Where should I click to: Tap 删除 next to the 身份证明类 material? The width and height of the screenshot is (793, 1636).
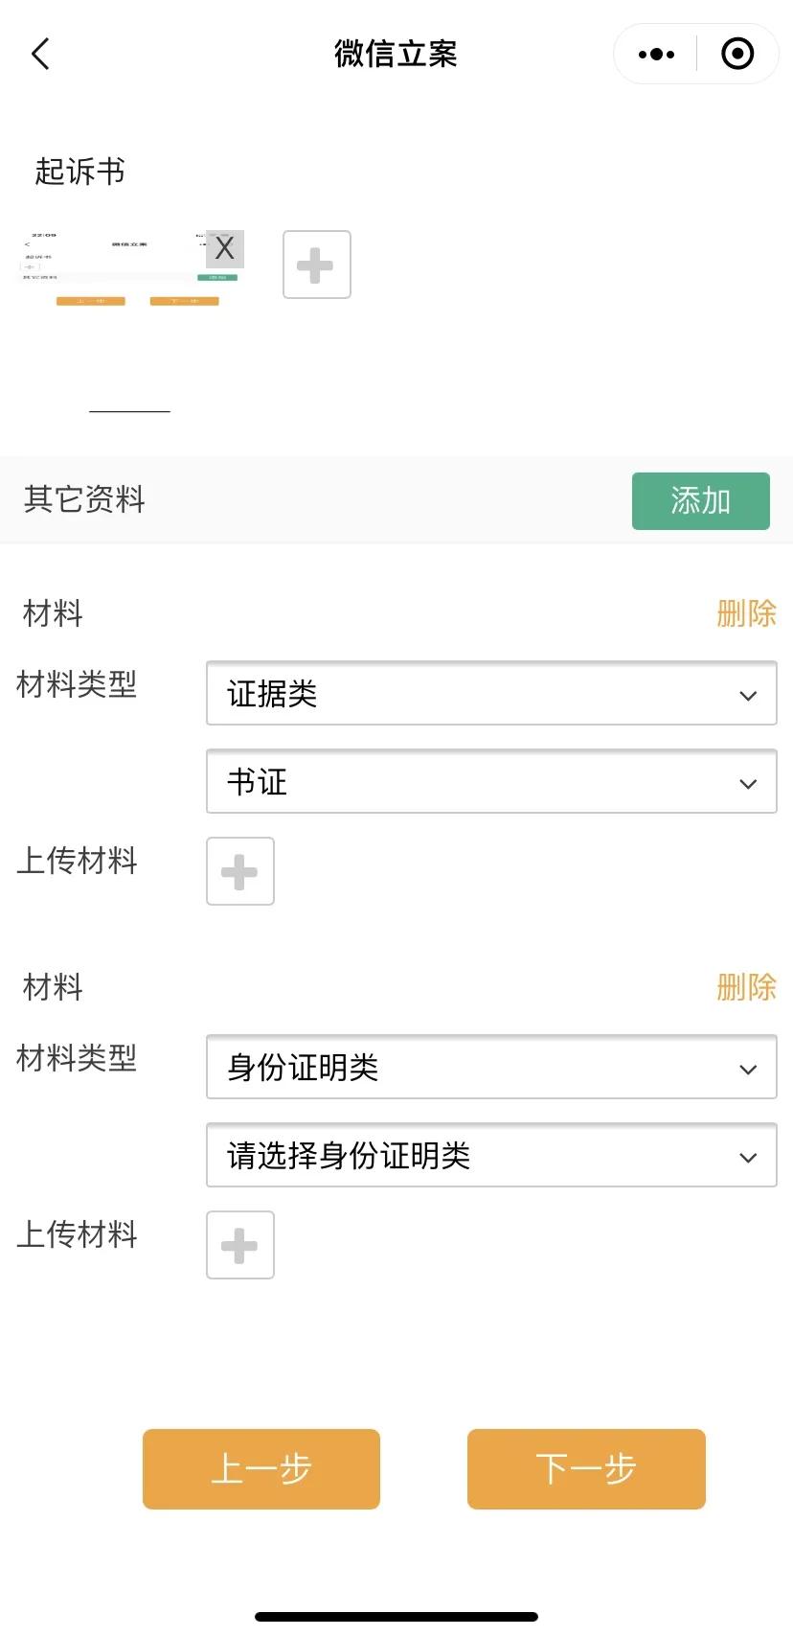(x=746, y=987)
